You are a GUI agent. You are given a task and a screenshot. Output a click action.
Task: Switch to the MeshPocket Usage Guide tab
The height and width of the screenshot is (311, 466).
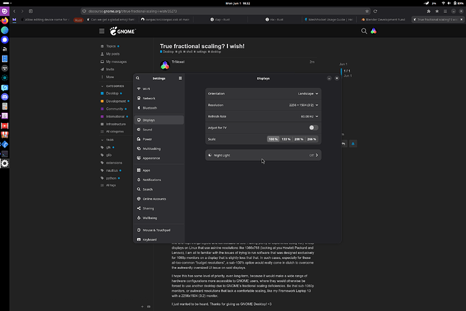[329, 20]
